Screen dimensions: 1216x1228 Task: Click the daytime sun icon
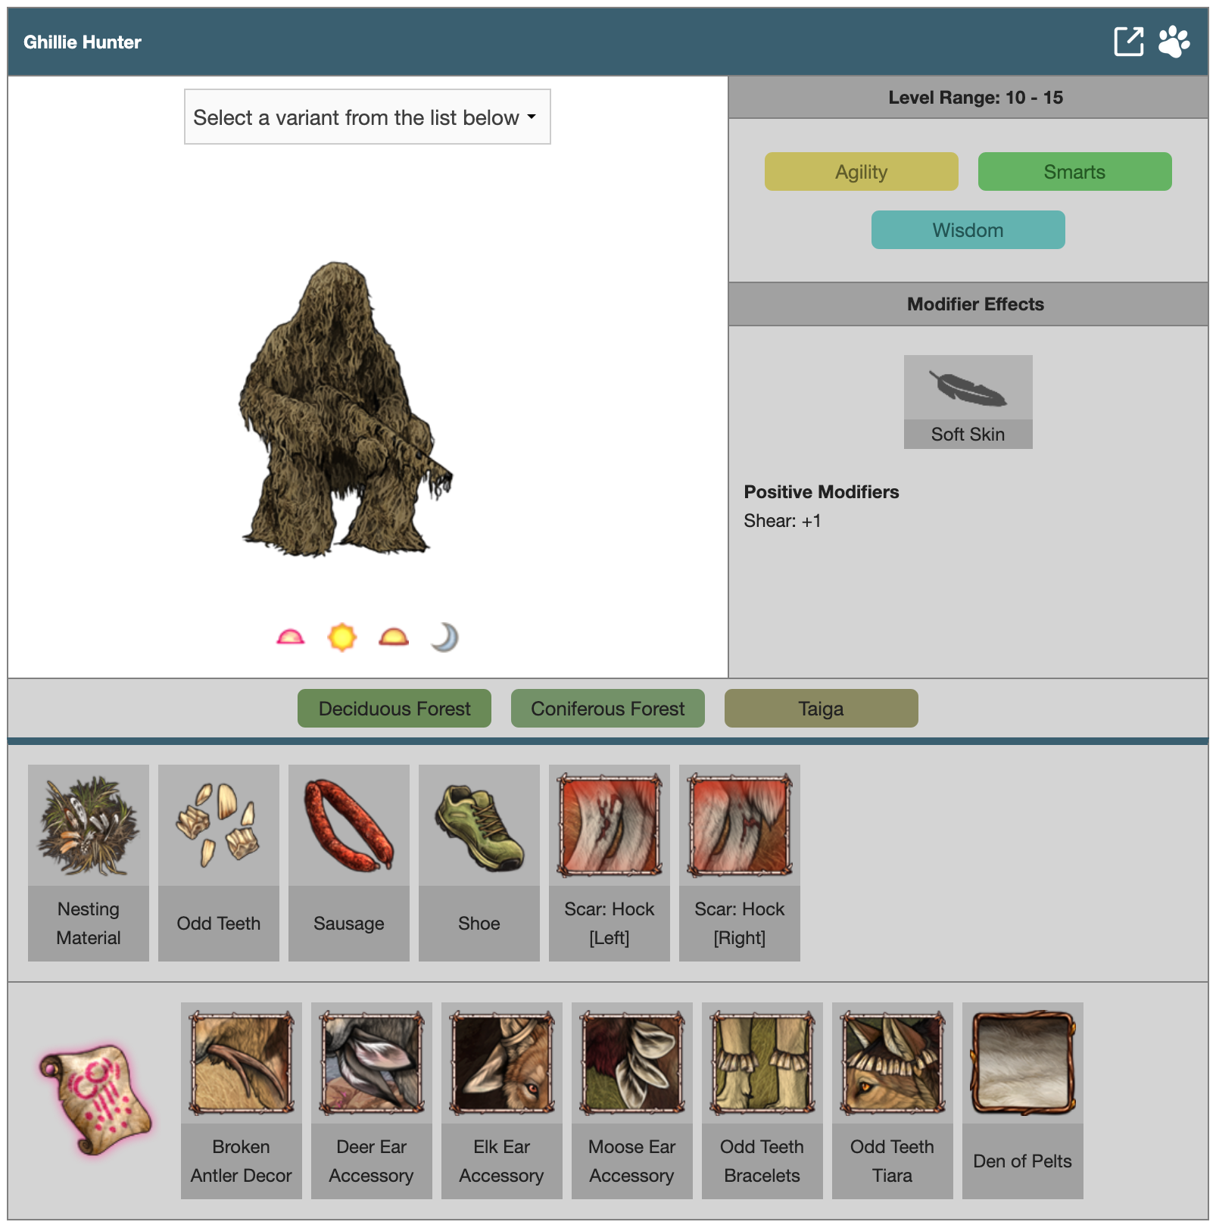[341, 637]
